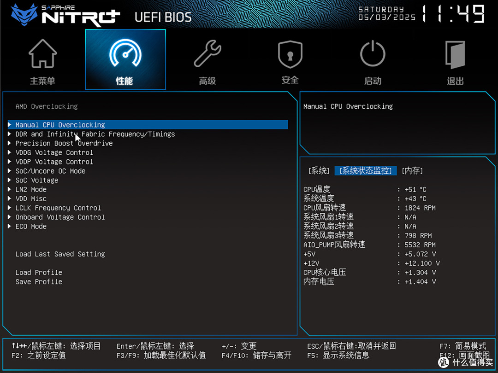Expand SoC Voltage arrow
This screenshot has width=498, height=373.
[10, 180]
